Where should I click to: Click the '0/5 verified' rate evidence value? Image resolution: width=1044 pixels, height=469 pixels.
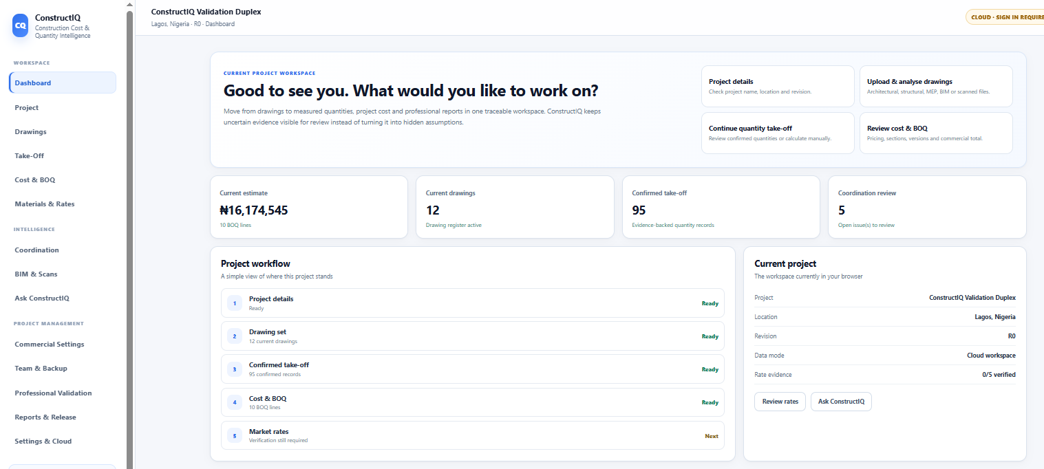(999, 375)
